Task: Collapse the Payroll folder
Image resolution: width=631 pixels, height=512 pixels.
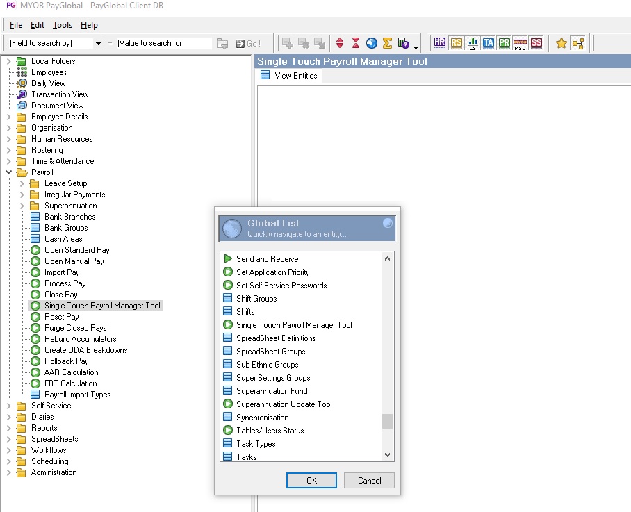Action: [9, 172]
